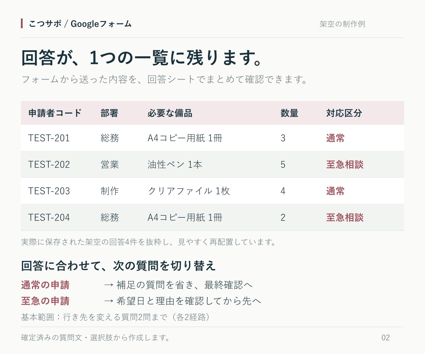Click the heading 回答に合わせて、次の質問を切り替え

pos(118,266)
